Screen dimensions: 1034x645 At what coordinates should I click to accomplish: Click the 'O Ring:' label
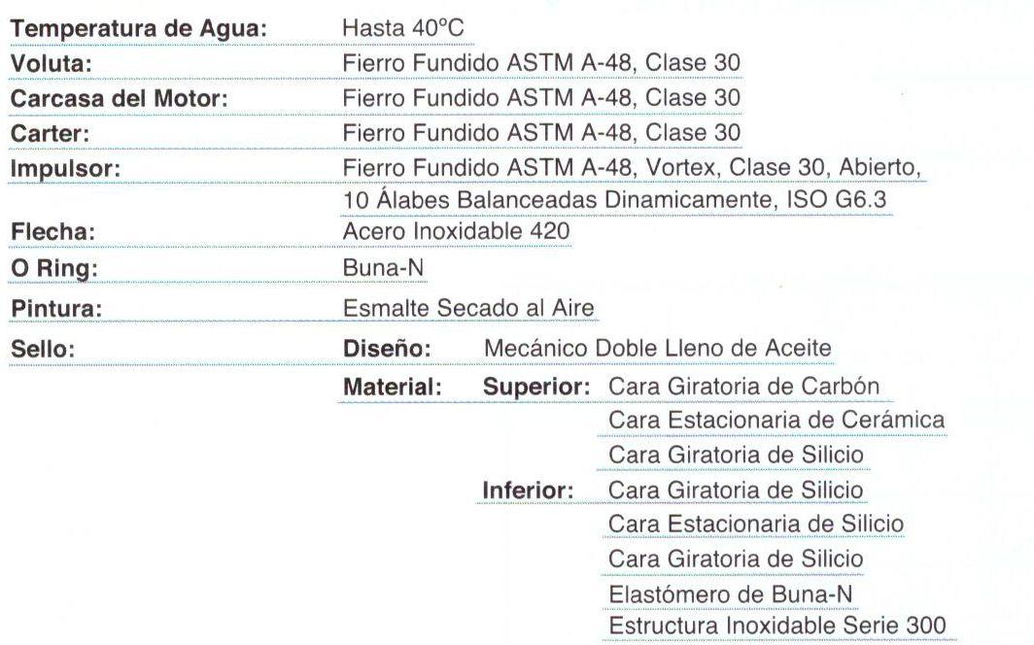pyautogui.click(x=54, y=269)
